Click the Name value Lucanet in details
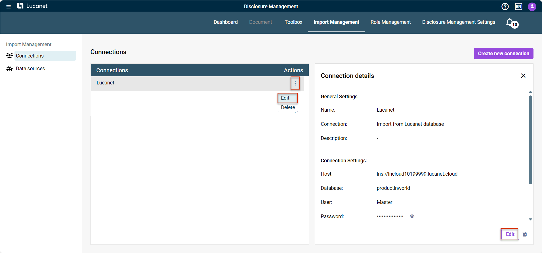 (x=385, y=110)
